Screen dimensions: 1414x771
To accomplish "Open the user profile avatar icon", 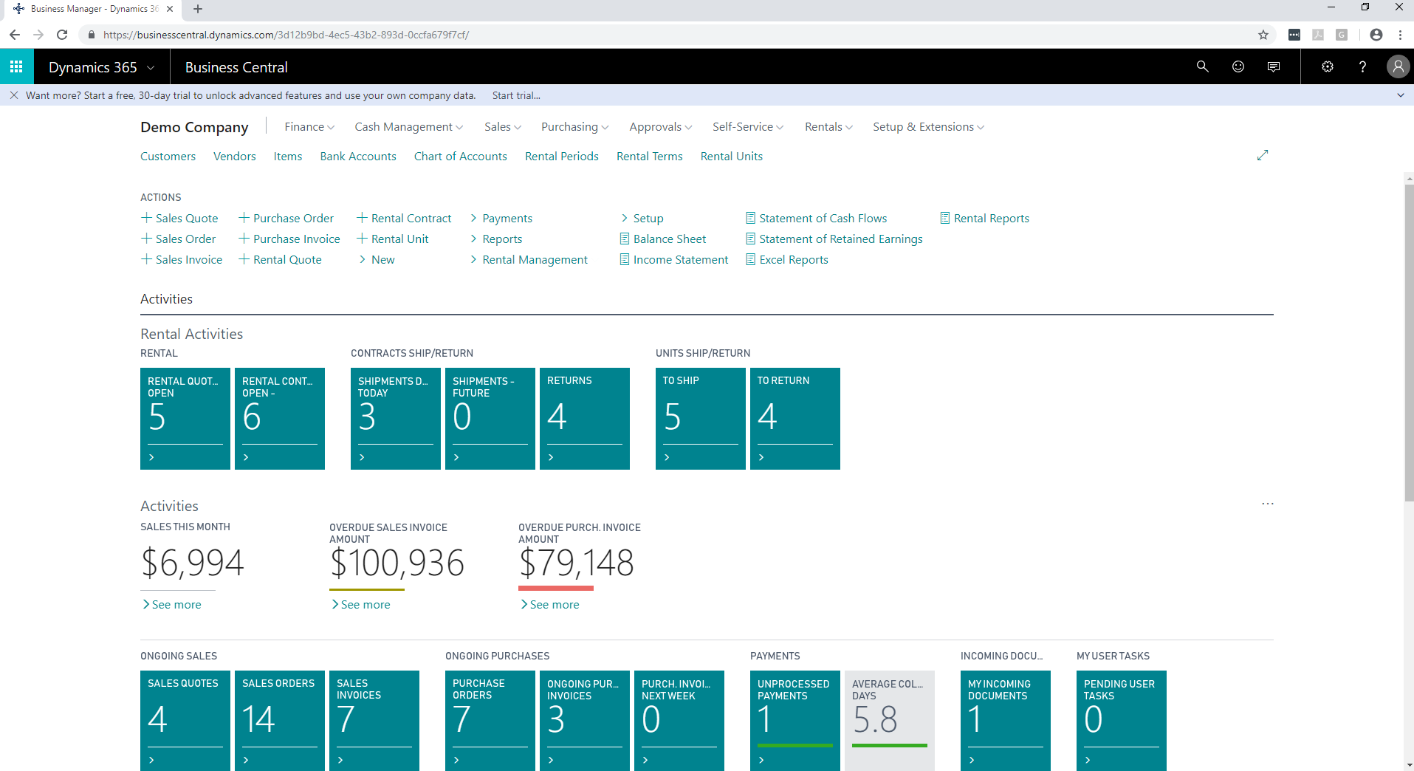I will click(x=1397, y=66).
